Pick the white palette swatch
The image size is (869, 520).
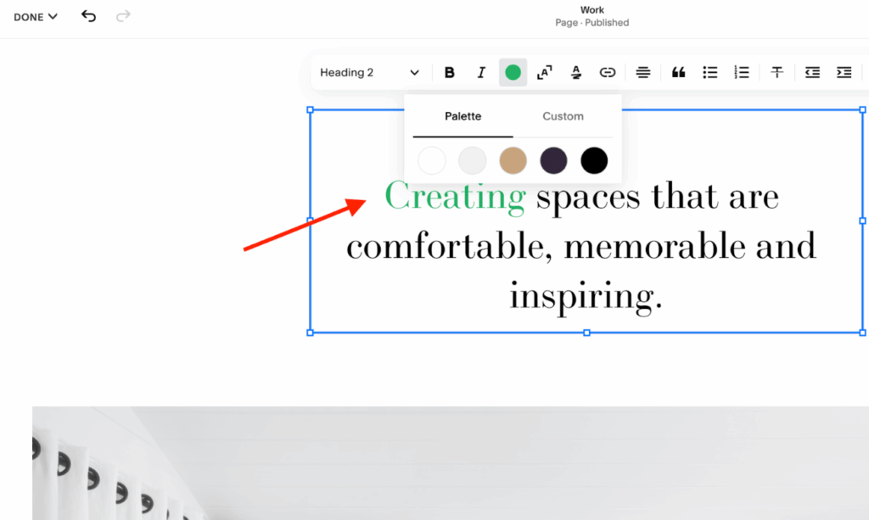pos(432,160)
